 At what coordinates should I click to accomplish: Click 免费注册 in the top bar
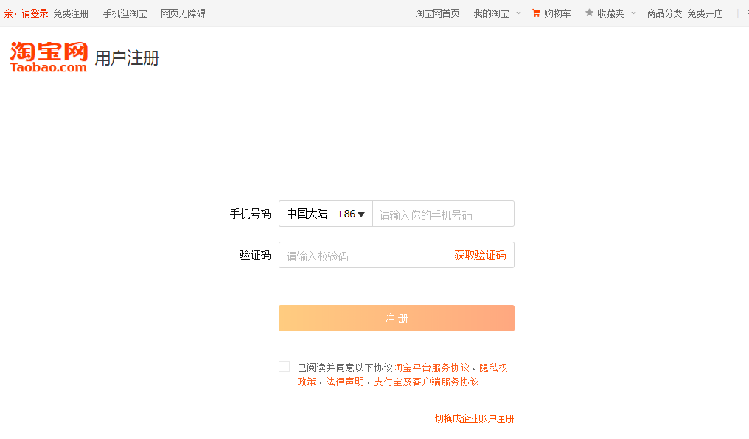(x=71, y=13)
